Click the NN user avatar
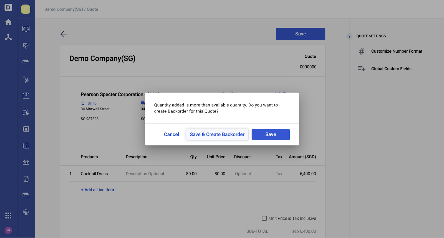The image size is (444, 238). pyautogui.click(x=8, y=230)
